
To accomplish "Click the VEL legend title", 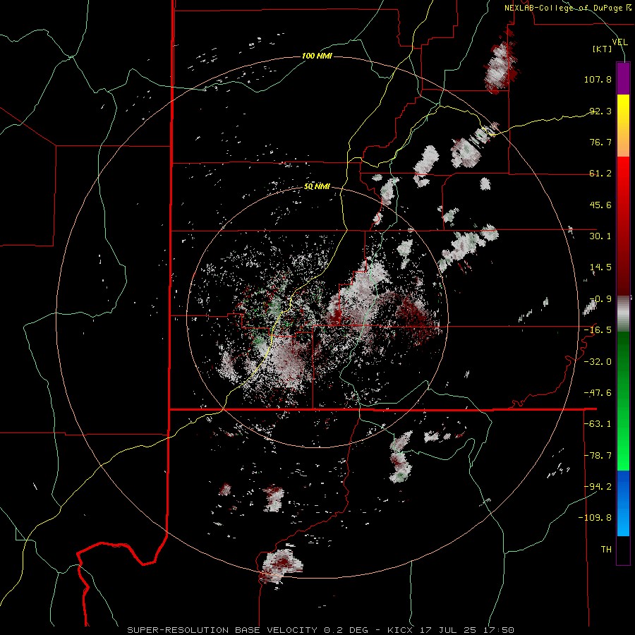I will [619, 42].
